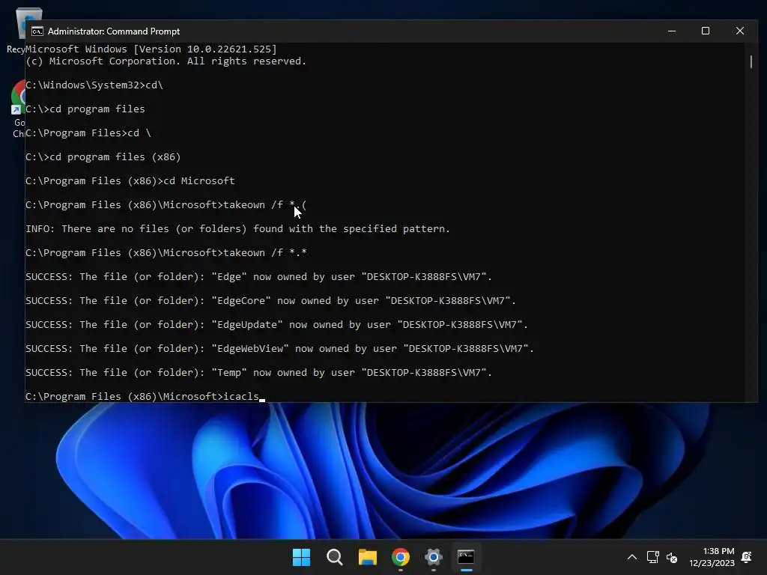
Task: Click the line 'Microsoft Windows [Version 10.0.22621.525]'
Action: pos(151,49)
